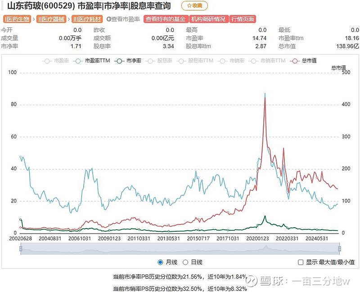Open the III医疗耗材 industry tag
This screenshot has height=292, width=360.
(87, 19)
